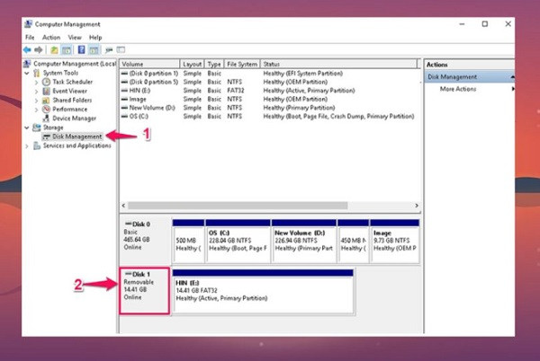Expand the Event Viewer node
Viewport: 540px width, 361px height.
[x=36, y=92]
